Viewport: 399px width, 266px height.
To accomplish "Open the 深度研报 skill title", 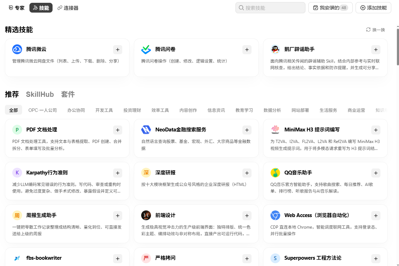I will point(165,173).
